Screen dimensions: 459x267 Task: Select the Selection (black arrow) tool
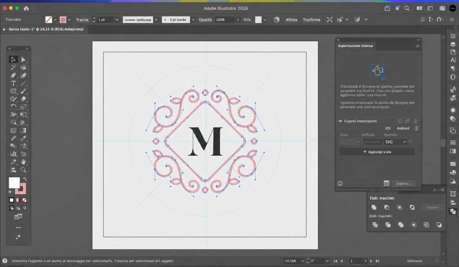tap(13, 60)
